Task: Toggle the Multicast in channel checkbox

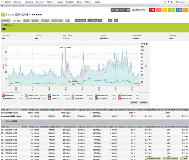Action: [x=96, y=96]
